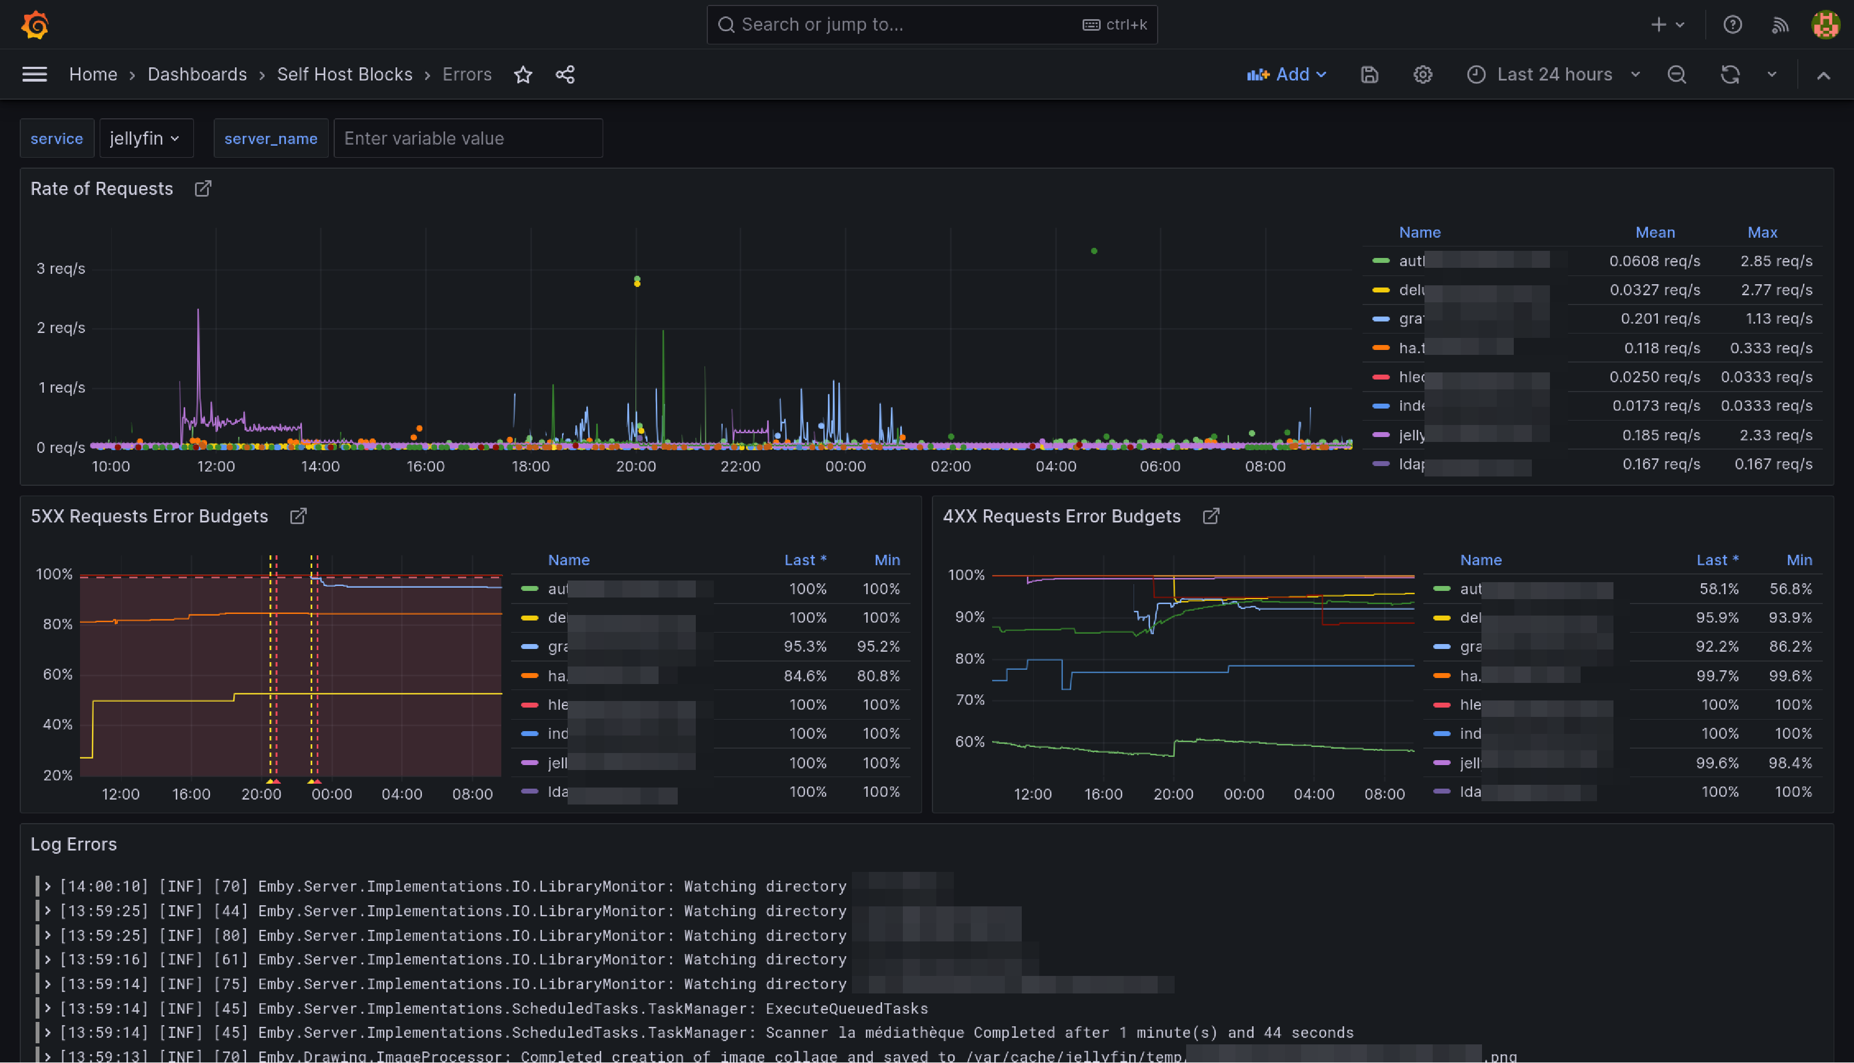
Task: Click the share dashboard icon
Action: click(565, 74)
